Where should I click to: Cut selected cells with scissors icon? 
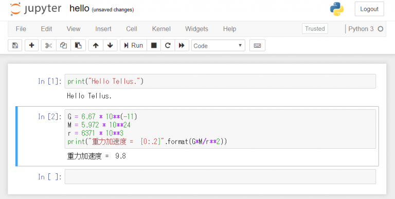pyautogui.click(x=49, y=46)
